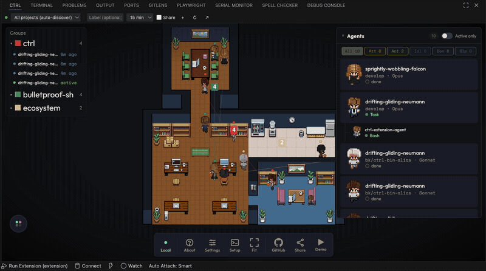
Task: Click Connect in the status bar
Action: [88, 266]
